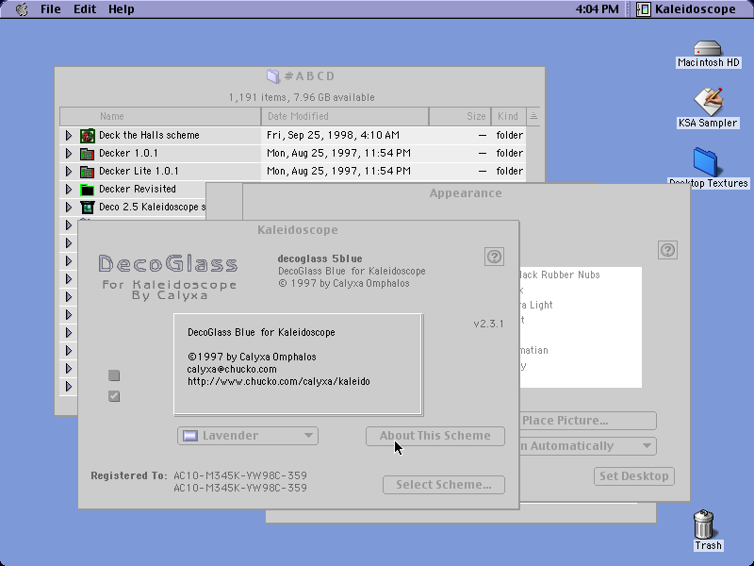754x566 pixels.
Task: Open the Apple menu
Action: pos(22,9)
